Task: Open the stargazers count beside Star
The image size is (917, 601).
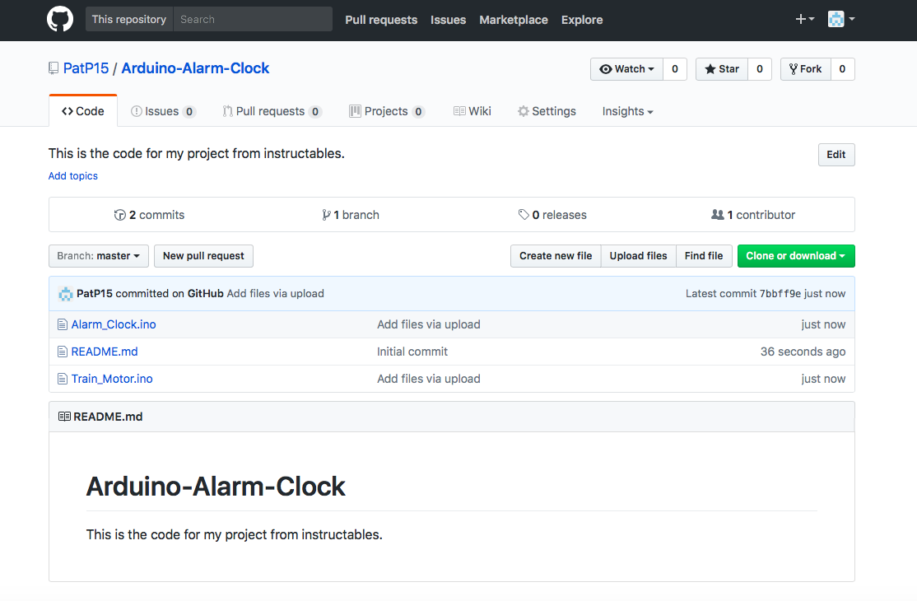Action: coord(760,69)
